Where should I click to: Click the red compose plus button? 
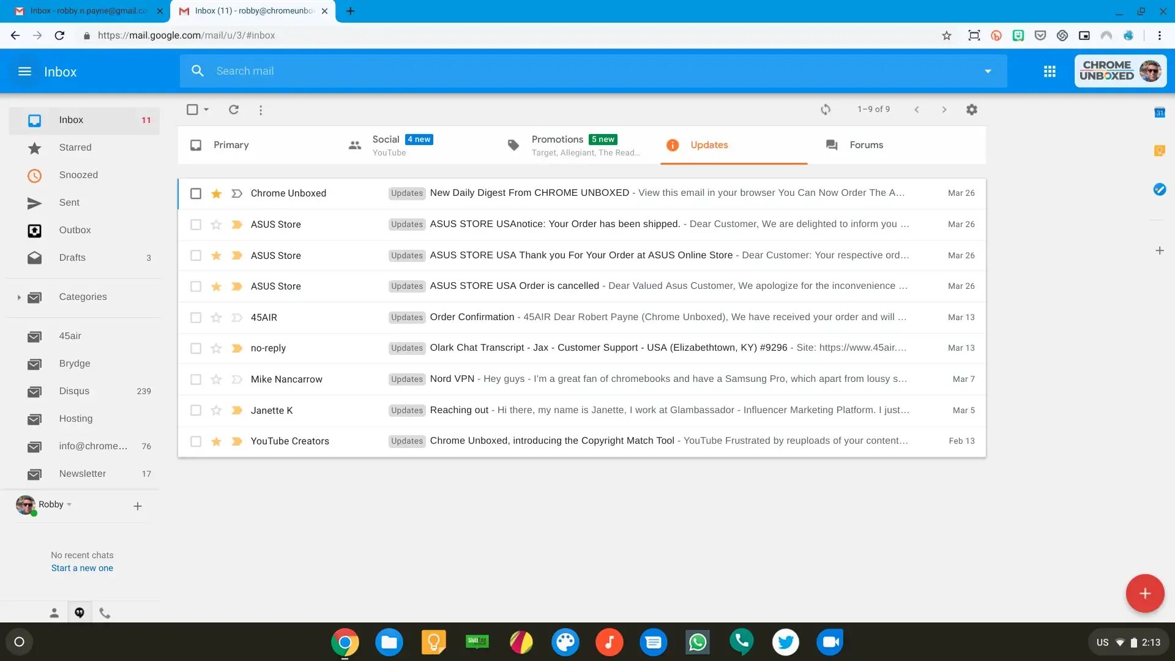[x=1144, y=593]
